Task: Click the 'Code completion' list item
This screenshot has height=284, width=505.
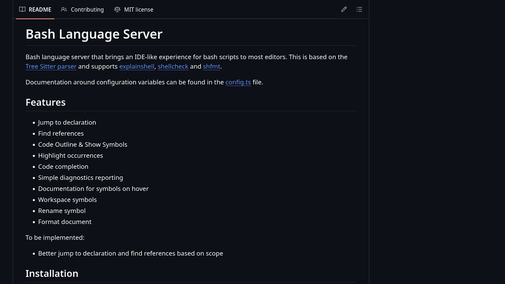Action: tap(63, 166)
